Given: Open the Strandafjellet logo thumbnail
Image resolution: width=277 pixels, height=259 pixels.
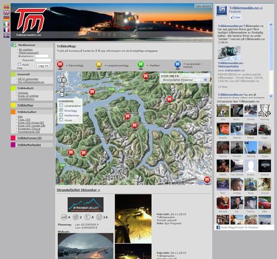Looking at the screenshot, I should tap(86, 204).
